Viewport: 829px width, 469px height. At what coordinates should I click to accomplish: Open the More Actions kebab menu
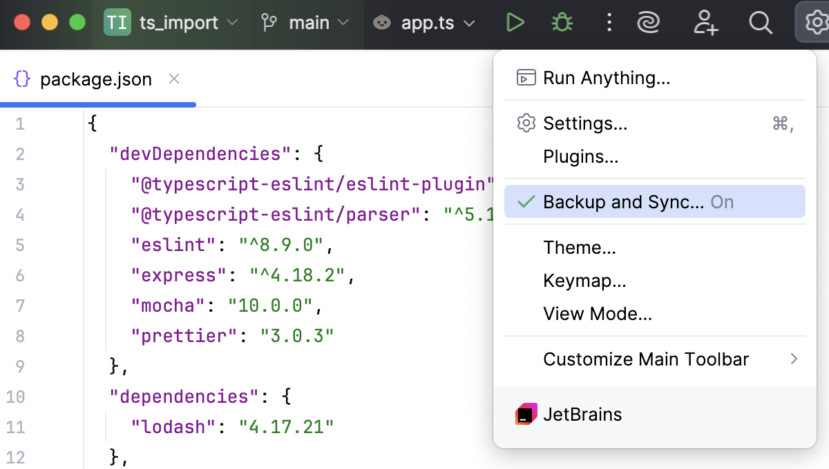point(609,22)
